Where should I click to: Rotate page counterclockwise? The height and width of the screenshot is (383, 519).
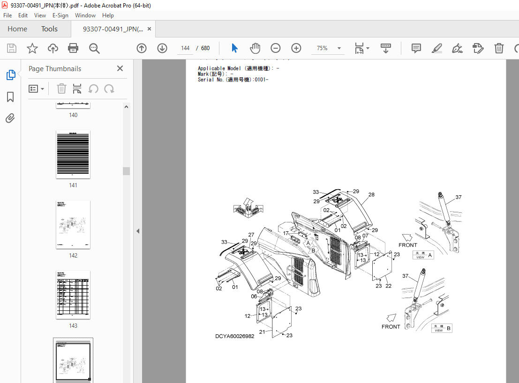tap(93, 89)
